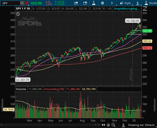
Task: Click the horizontal chart scrollbar
Action: coord(50,125)
